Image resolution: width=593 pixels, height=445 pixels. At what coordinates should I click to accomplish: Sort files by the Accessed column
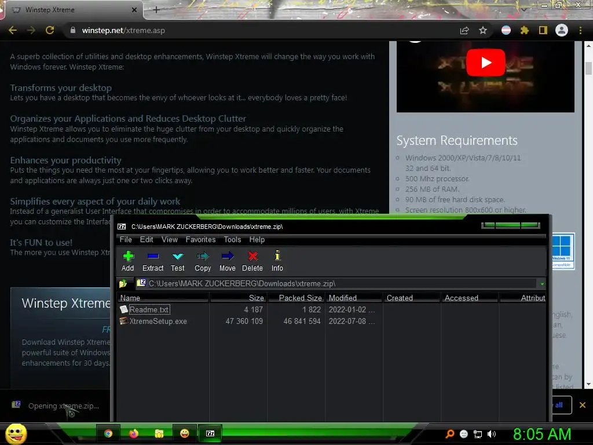470,298
